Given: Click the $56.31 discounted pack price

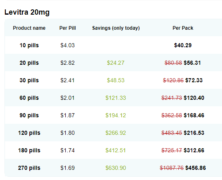Looking at the screenshot, I should [x=192, y=63].
